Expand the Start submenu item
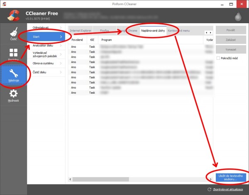249x195 pixels. [46, 37]
